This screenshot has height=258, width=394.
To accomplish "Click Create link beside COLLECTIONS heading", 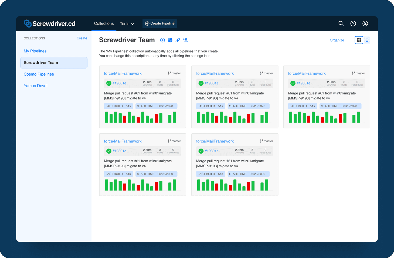I will [x=82, y=38].
